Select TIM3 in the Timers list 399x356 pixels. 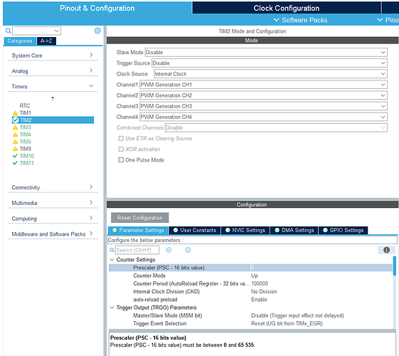click(26, 127)
